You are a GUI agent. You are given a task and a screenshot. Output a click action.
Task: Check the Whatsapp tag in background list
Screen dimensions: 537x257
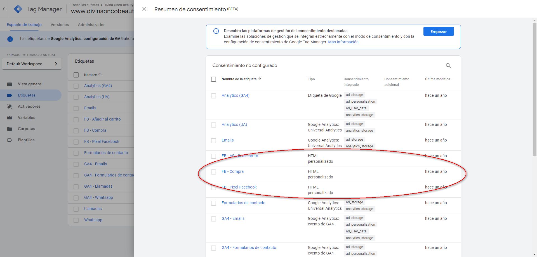[76, 220]
